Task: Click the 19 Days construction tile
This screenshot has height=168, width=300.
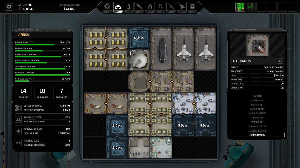Action: tap(117, 126)
